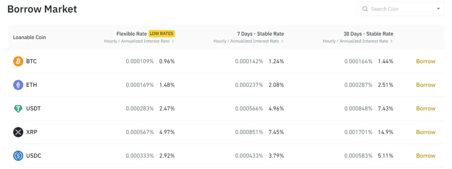452x169 pixels.
Task: Click the ETH Ethereum coin icon
Action: (x=18, y=85)
